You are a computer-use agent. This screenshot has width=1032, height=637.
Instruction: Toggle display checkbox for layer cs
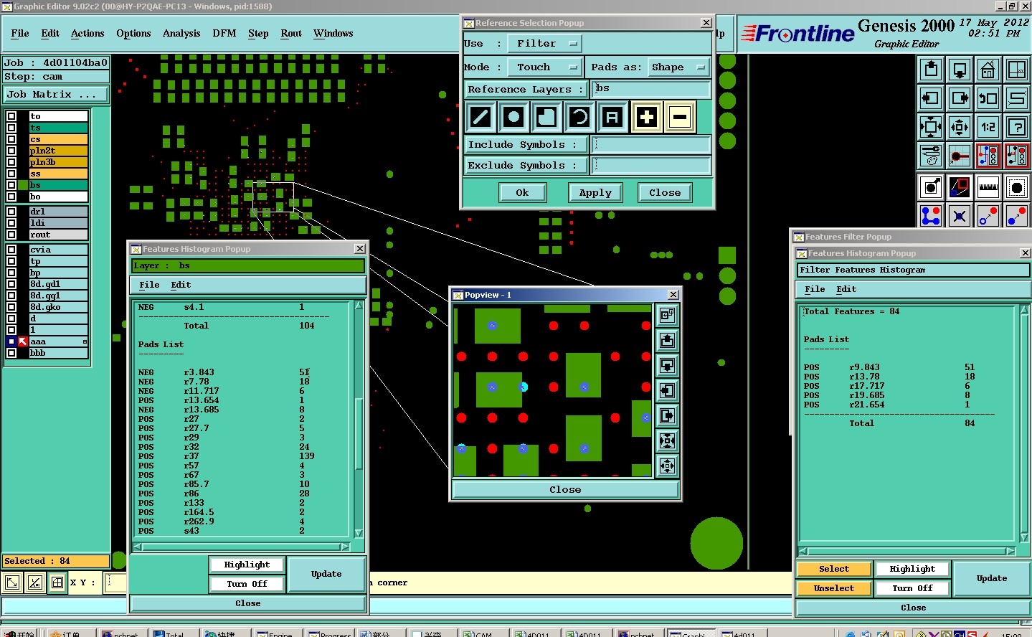click(x=11, y=139)
